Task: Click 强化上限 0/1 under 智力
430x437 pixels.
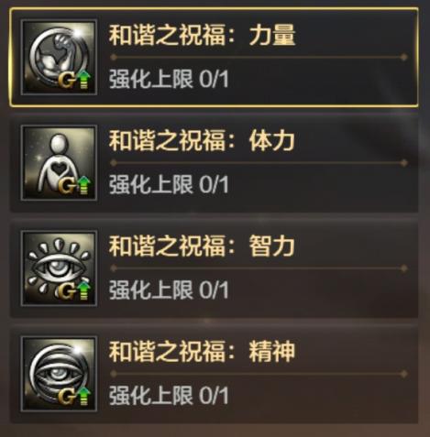Action: pos(169,290)
